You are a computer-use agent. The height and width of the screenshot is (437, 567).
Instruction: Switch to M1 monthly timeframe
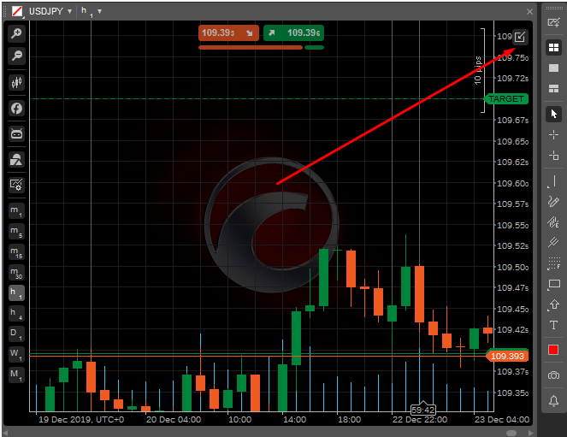pos(16,375)
